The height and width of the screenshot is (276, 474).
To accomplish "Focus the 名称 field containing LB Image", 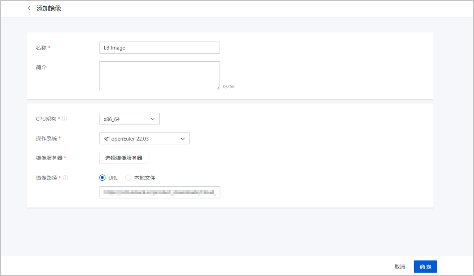I will coord(159,48).
